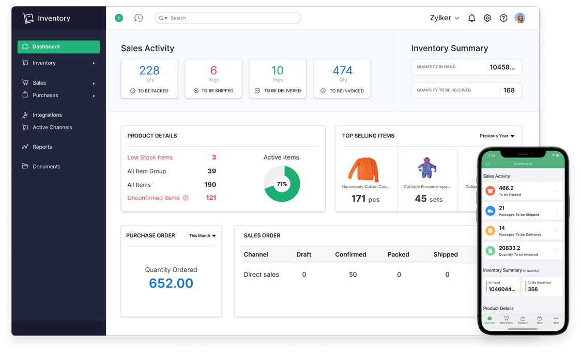Open the Integrations sidebar icon
The width and height of the screenshot is (581, 352).
click(x=24, y=115)
